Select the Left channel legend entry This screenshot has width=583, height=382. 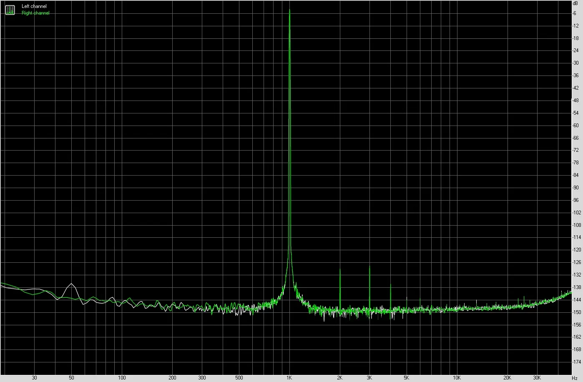34,7
